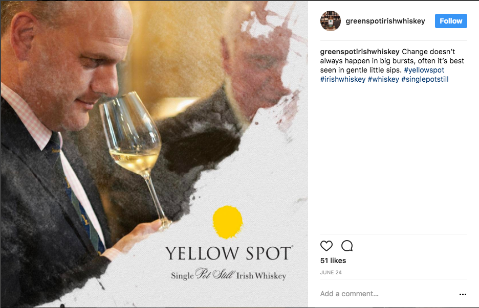The width and height of the screenshot is (479, 308).
Task: Click the comment speech bubble icon
Action: [347, 246]
